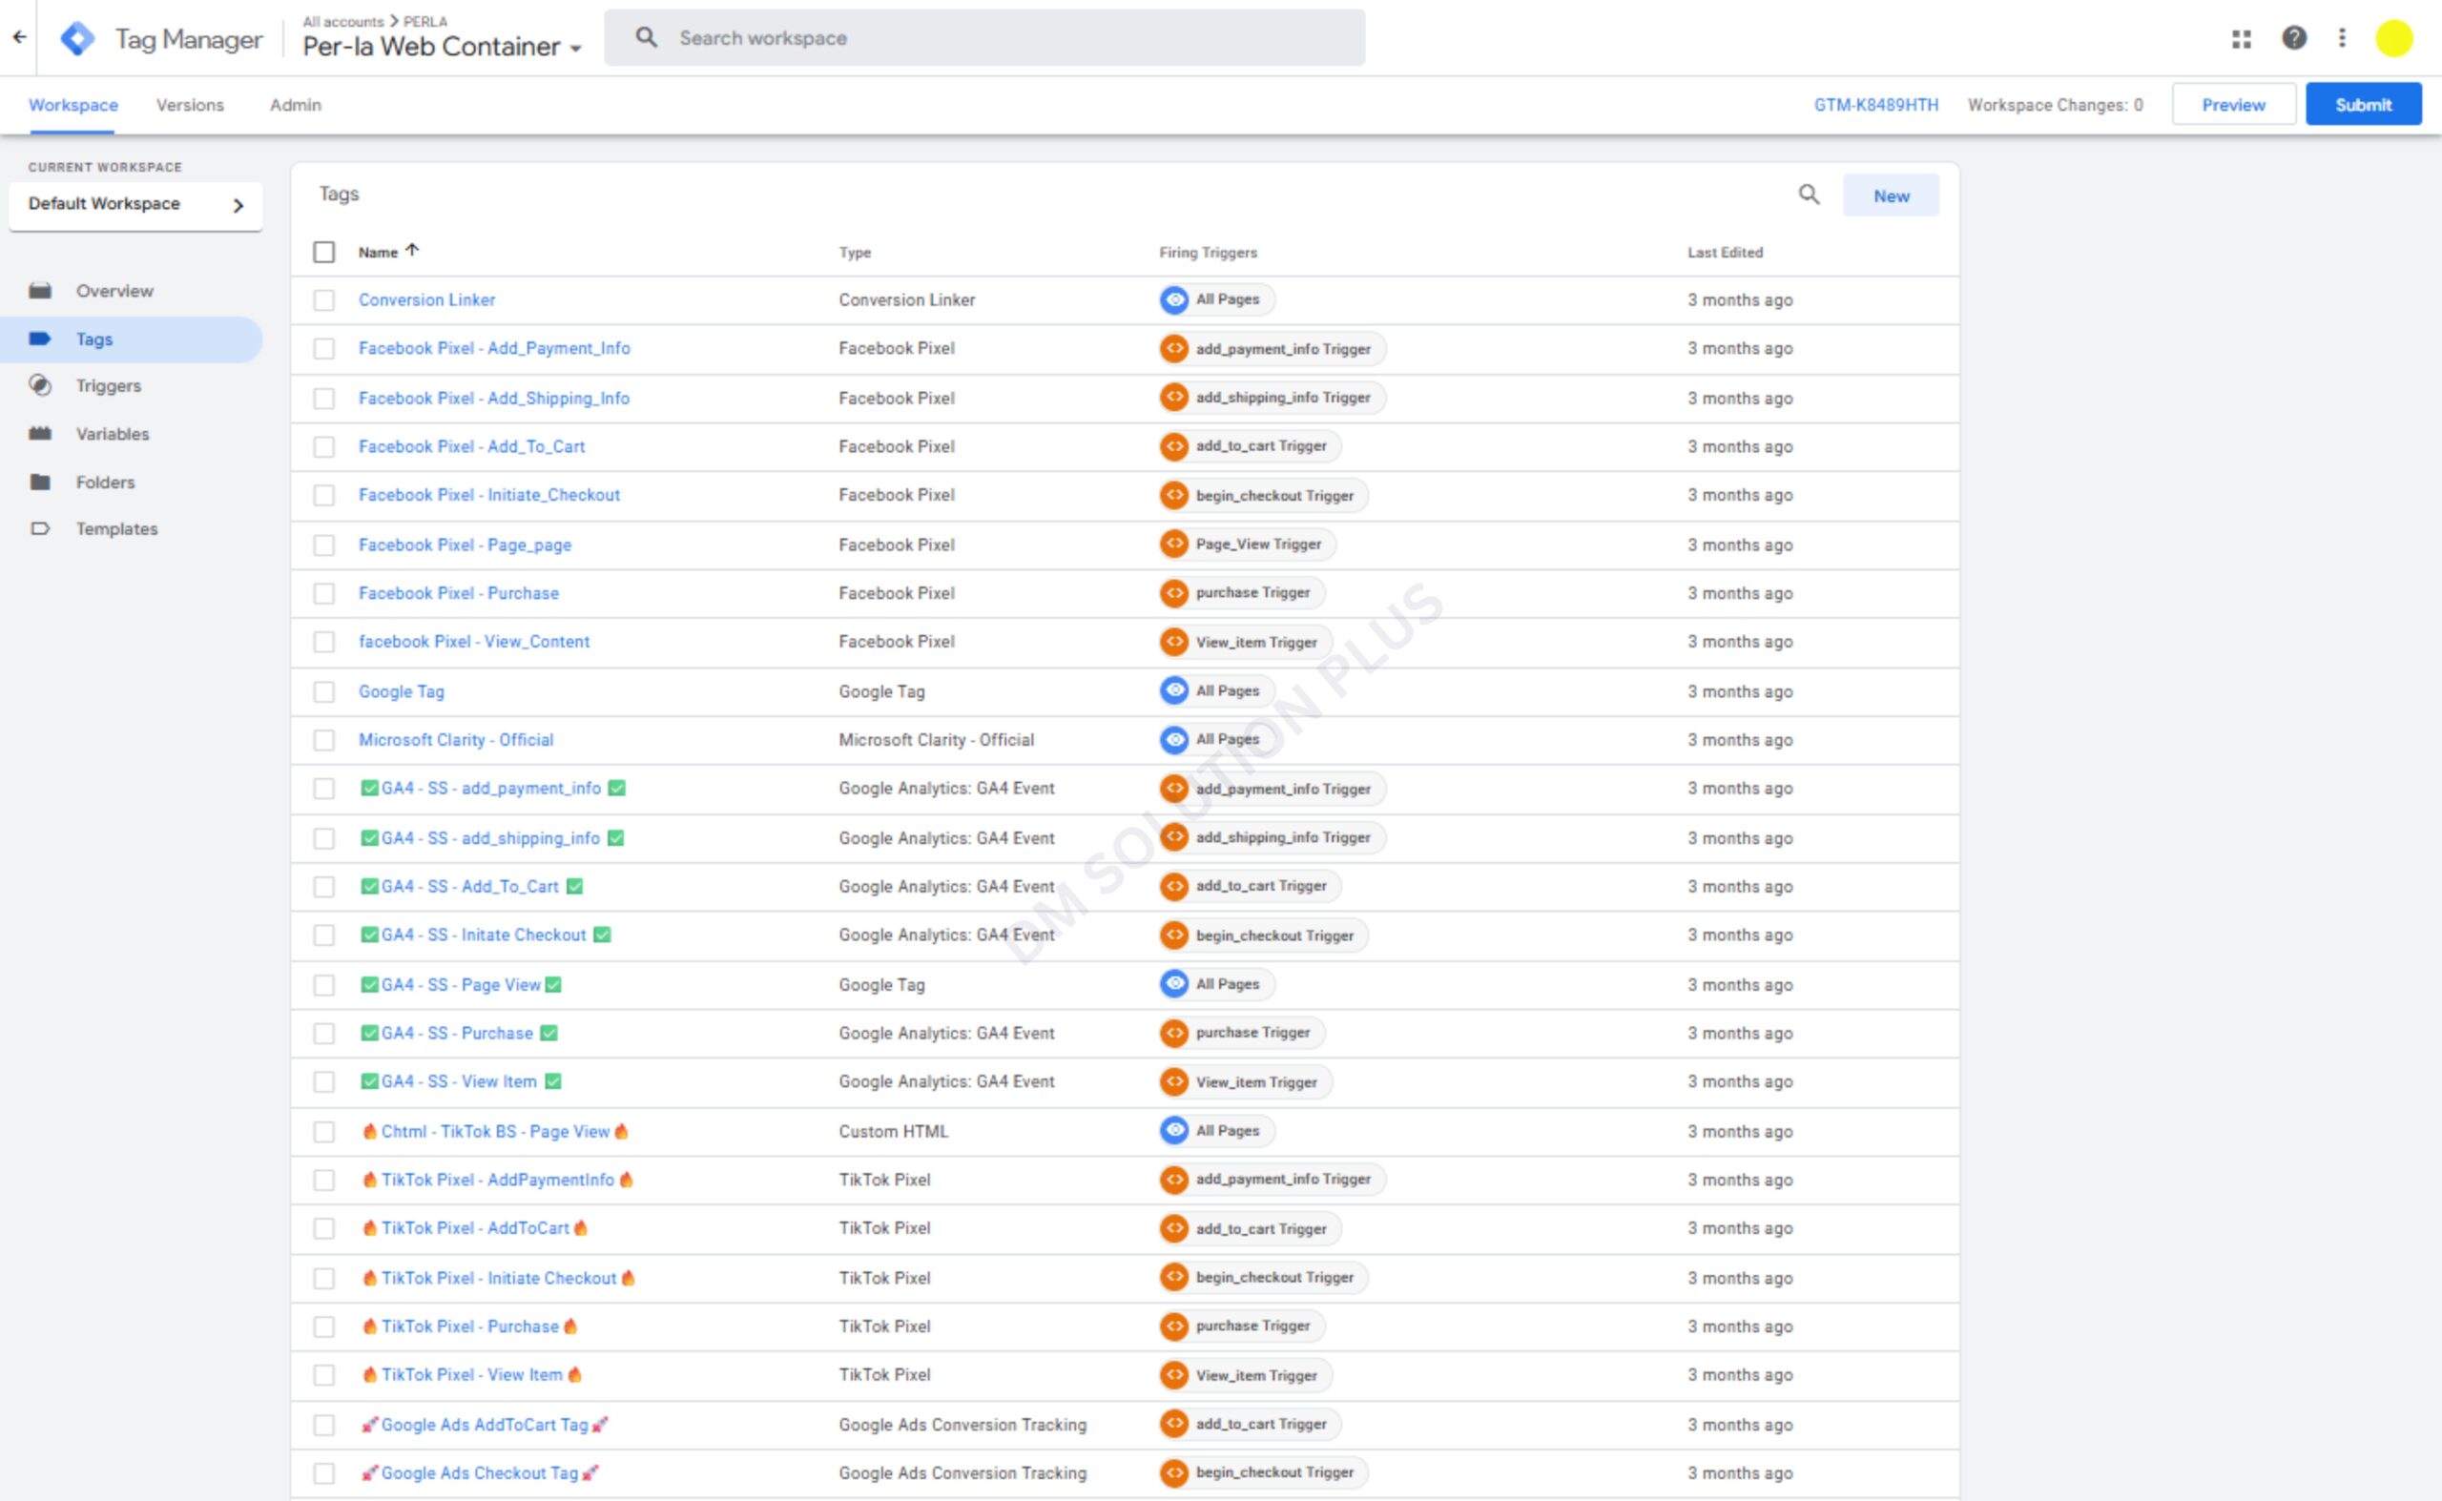Switch to the Versions tab
This screenshot has width=2442, height=1501.
point(190,105)
